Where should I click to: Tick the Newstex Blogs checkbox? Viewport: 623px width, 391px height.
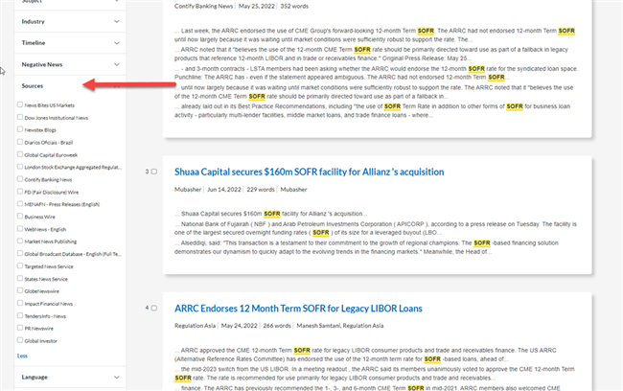pyautogui.click(x=20, y=129)
